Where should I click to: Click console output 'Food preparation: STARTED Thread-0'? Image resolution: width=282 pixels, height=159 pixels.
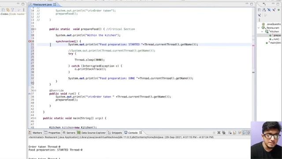[x=56, y=150]
